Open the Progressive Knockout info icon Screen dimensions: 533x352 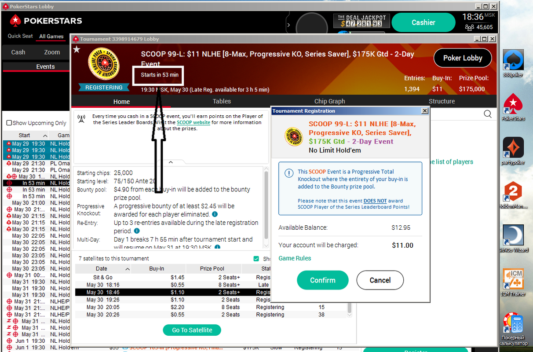215,214
